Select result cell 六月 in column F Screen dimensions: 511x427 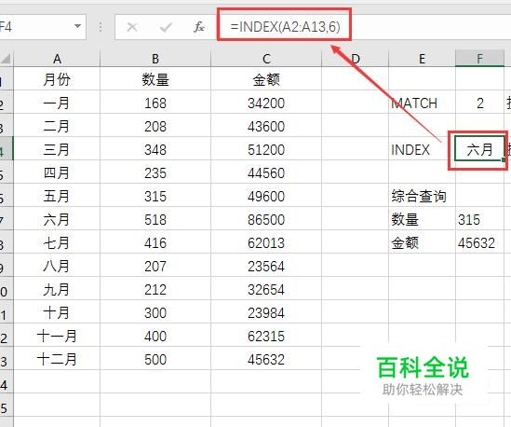coord(479,149)
